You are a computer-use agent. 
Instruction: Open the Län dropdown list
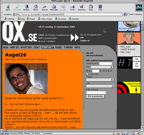[101, 86]
